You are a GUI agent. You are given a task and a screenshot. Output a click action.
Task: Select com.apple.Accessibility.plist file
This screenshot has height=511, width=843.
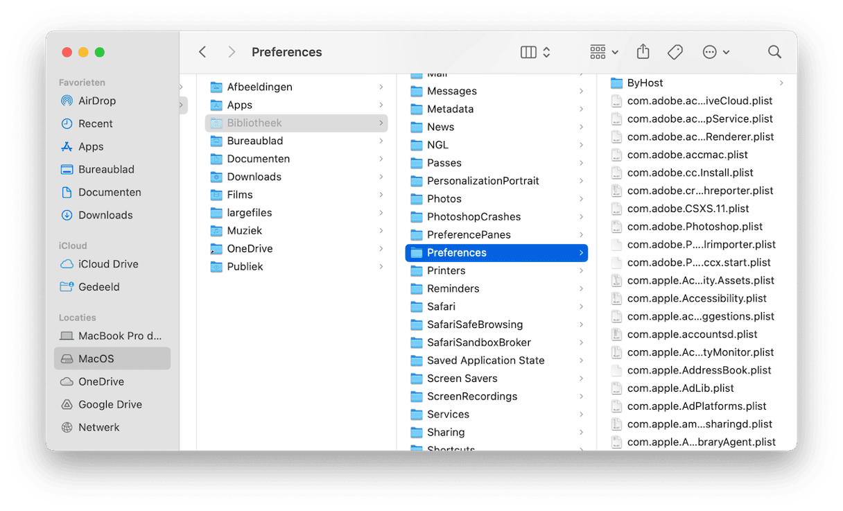[x=697, y=299]
